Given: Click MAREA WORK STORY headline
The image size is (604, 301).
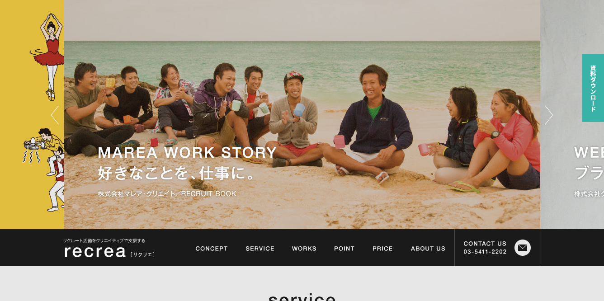Looking at the screenshot, I should (187, 153).
